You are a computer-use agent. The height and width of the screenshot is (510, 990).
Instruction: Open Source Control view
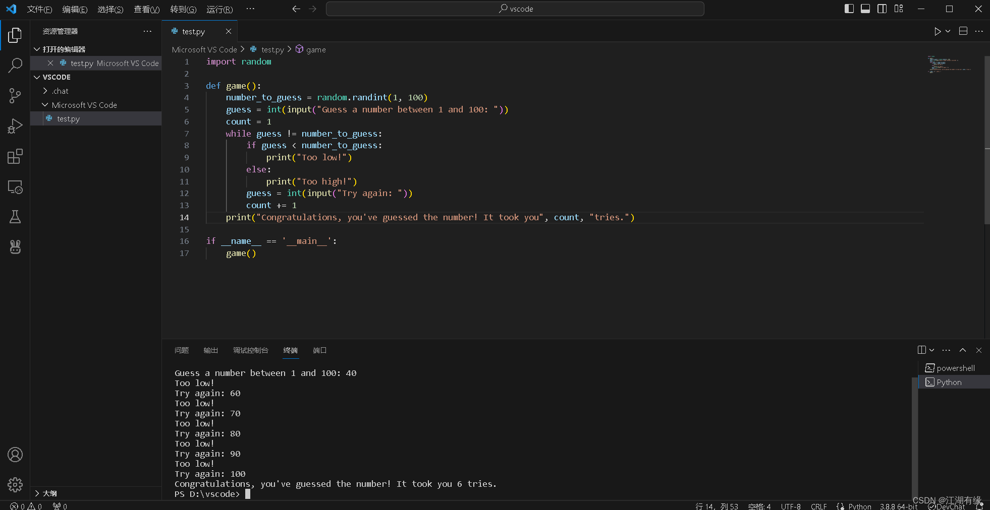point(15,96)
